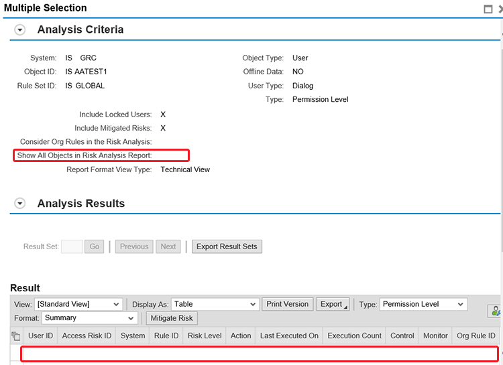Click the Print Version button
The height and width of the screenshot is (365, 503).
pyautogui.click(x=287, y=304)
